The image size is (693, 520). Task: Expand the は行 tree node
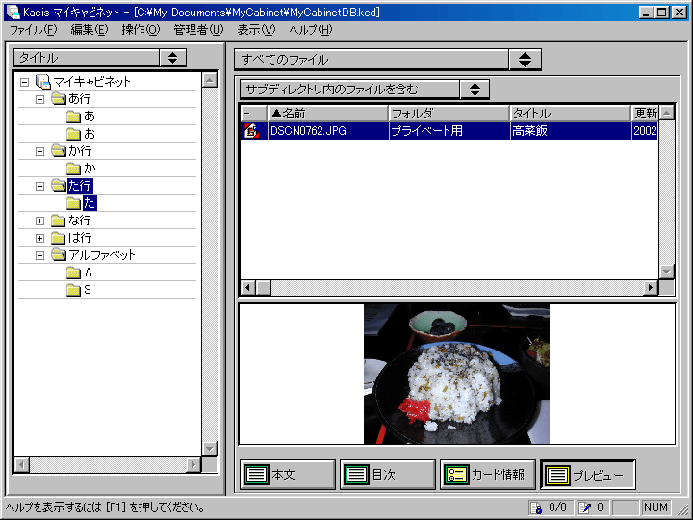pyautogui.click(x=39, y=239)
